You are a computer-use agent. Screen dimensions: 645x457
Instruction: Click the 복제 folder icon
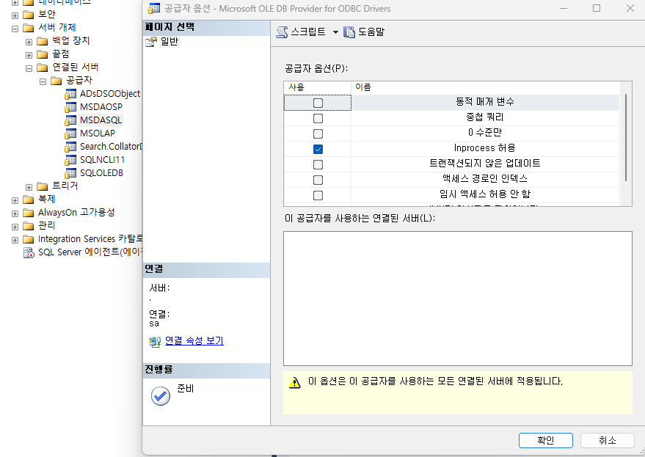pyautogui.click(x=29, y=200)
